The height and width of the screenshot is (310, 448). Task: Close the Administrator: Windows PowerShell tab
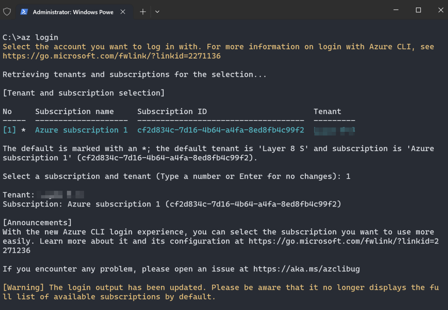point(123,12)
